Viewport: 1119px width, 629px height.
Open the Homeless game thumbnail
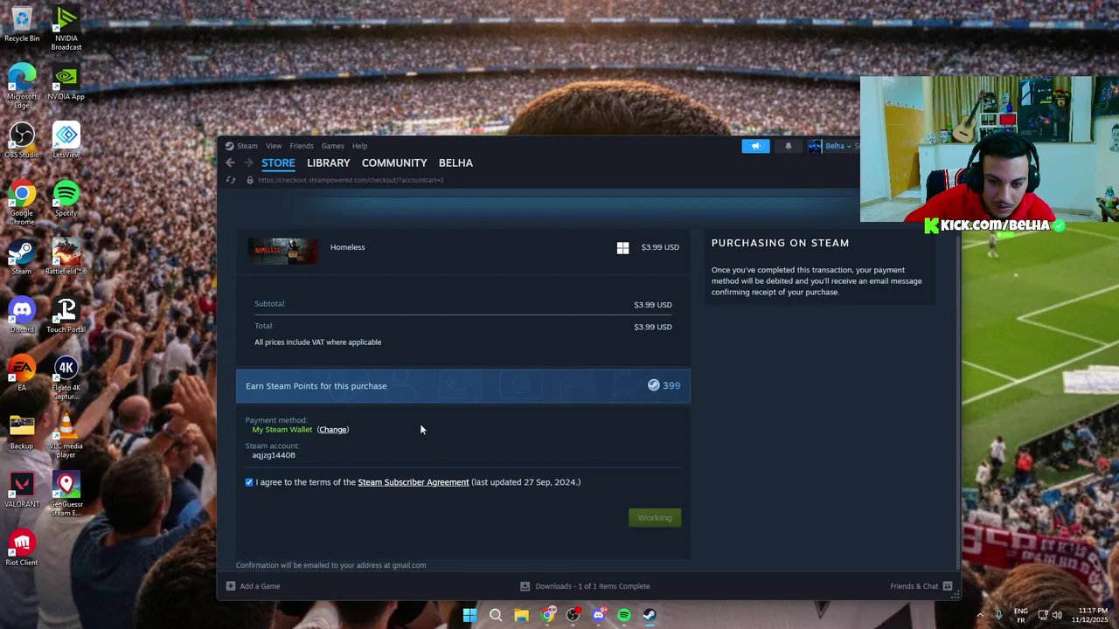(282, 251)
